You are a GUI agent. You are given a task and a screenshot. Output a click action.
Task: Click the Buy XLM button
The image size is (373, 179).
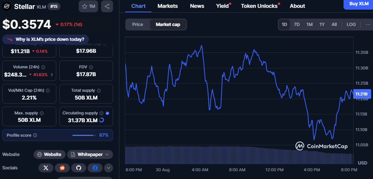pyautogui.click(x=359, y=4)
